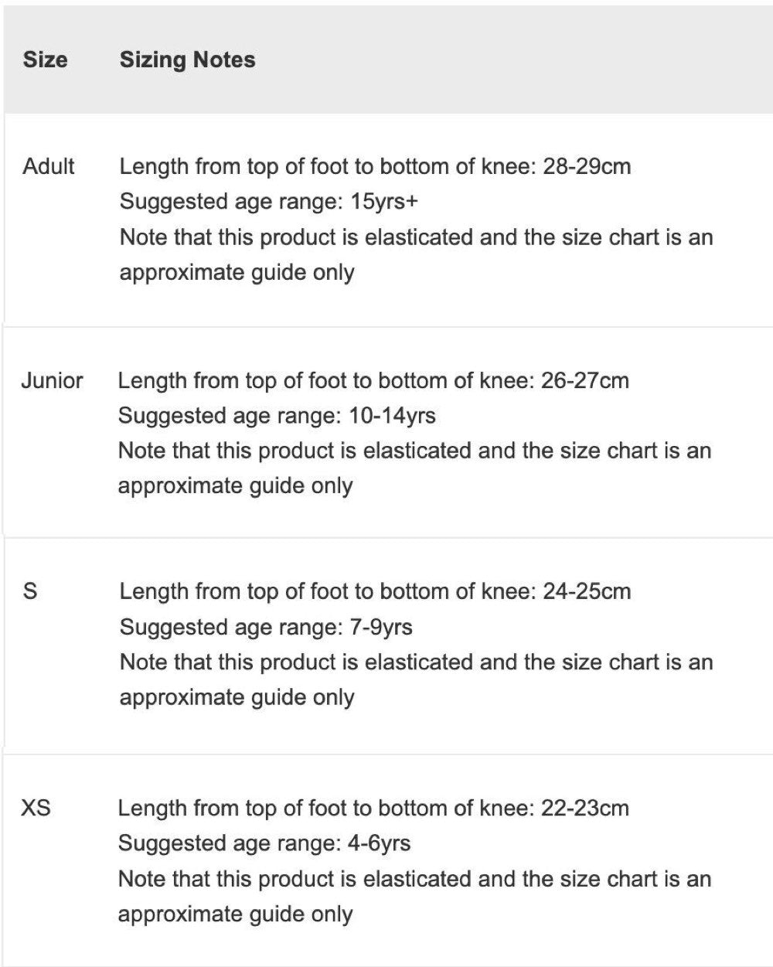Click the 15yrs+ suggested age range line

269,202
